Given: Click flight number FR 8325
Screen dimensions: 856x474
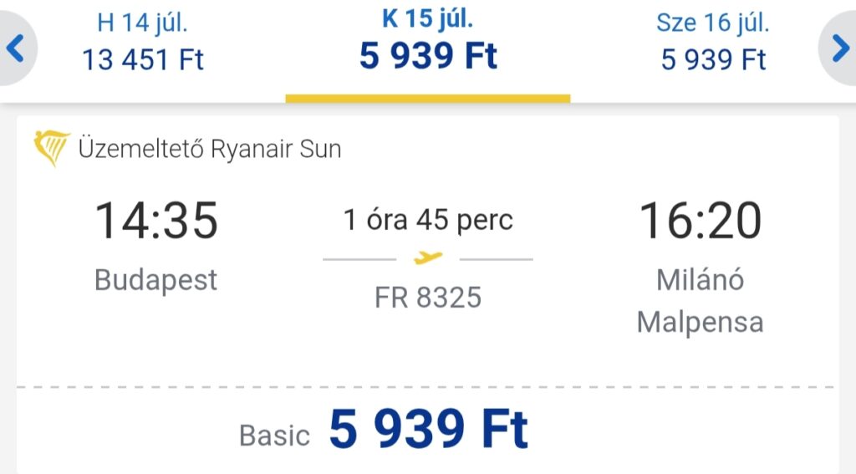Looking at the screenshot, I should point(428,298).
